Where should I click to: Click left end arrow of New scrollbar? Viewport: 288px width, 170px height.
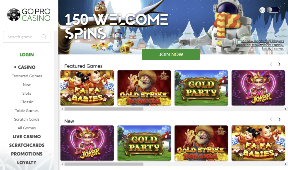[x=62, y=164]
